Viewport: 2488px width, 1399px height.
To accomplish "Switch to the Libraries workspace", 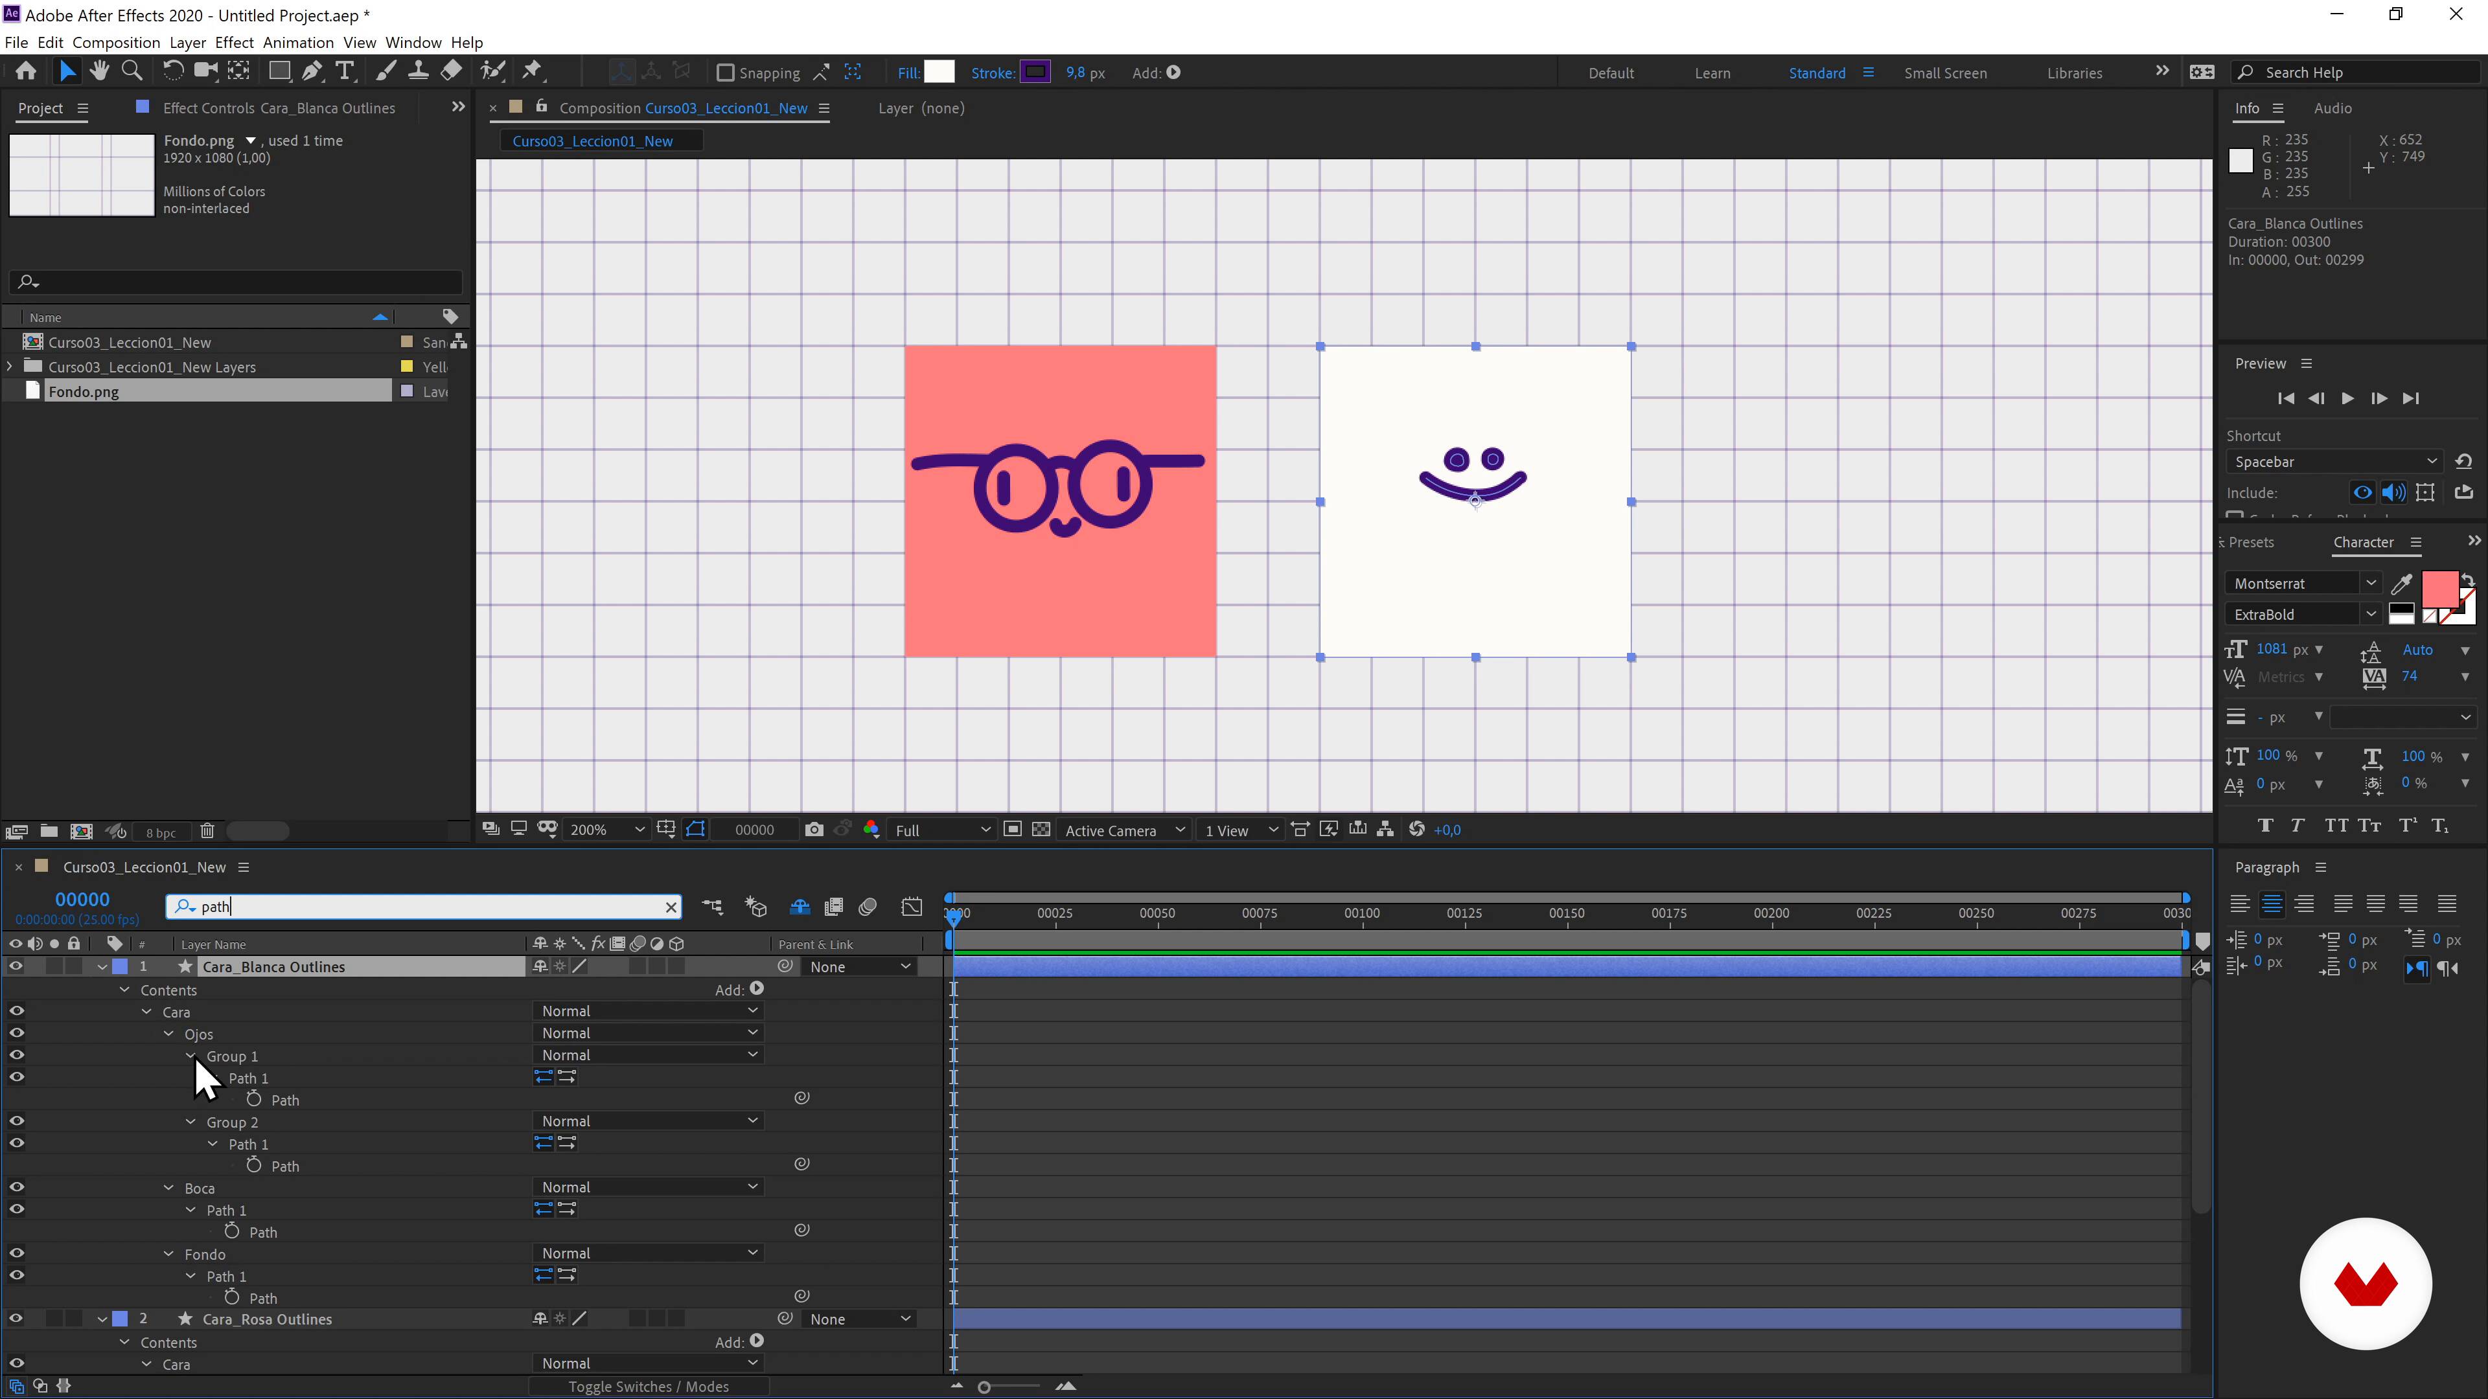I will coord(2075,73).
